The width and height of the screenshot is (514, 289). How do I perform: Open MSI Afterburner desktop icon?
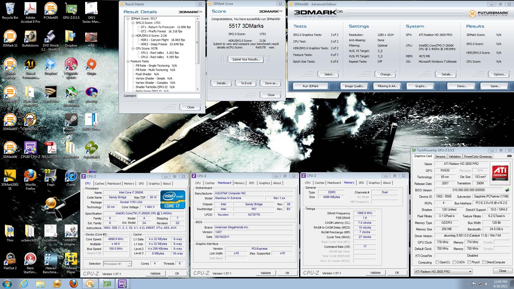[x=71, y=96]
